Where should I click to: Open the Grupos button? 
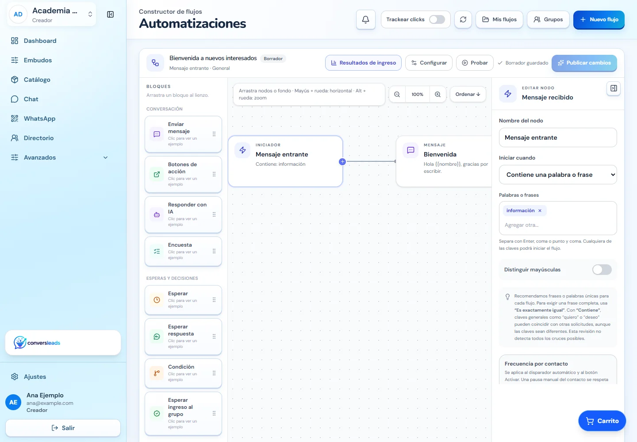(x=548, y=19)
